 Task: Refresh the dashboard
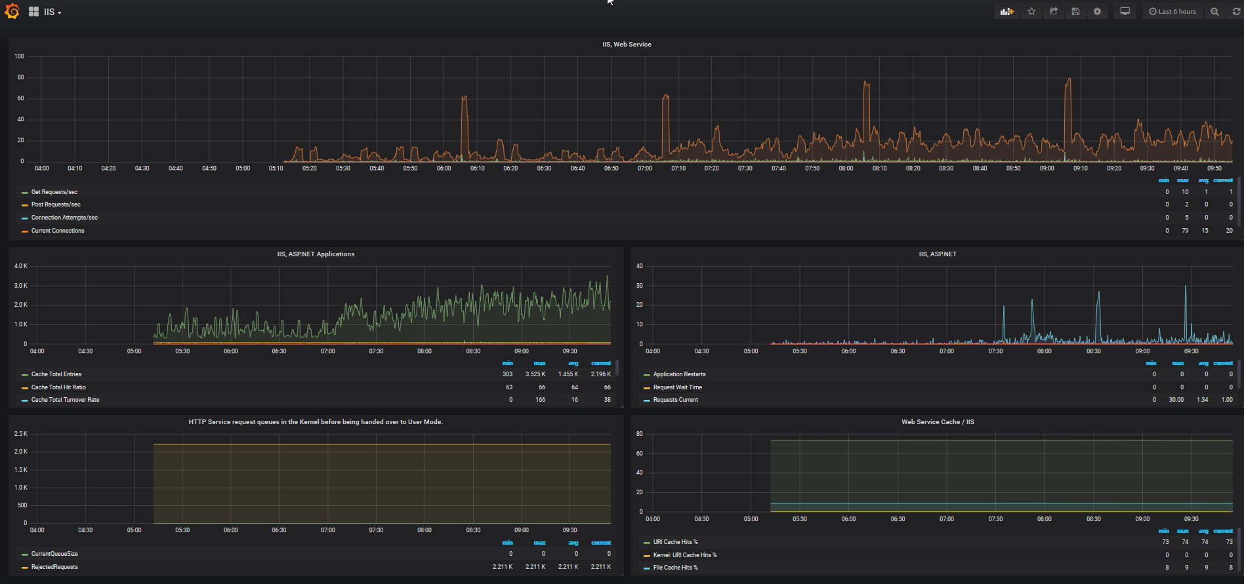click(1236, 12)
